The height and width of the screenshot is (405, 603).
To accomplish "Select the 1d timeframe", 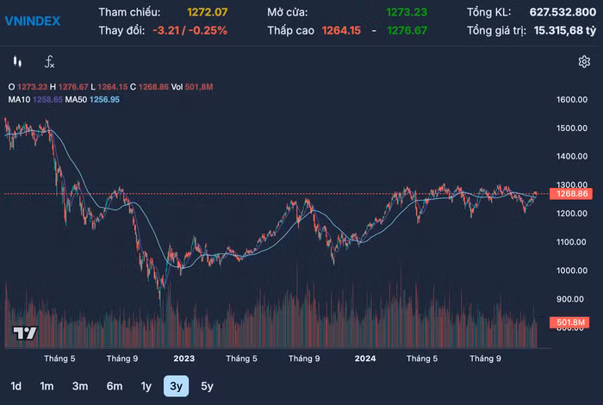I will [x=16, y=386].
